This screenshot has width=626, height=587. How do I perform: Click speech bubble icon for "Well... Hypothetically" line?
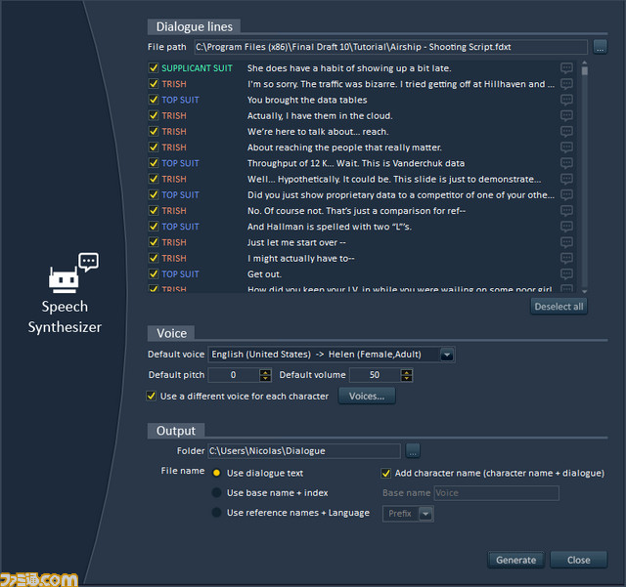tap(566, 179)
